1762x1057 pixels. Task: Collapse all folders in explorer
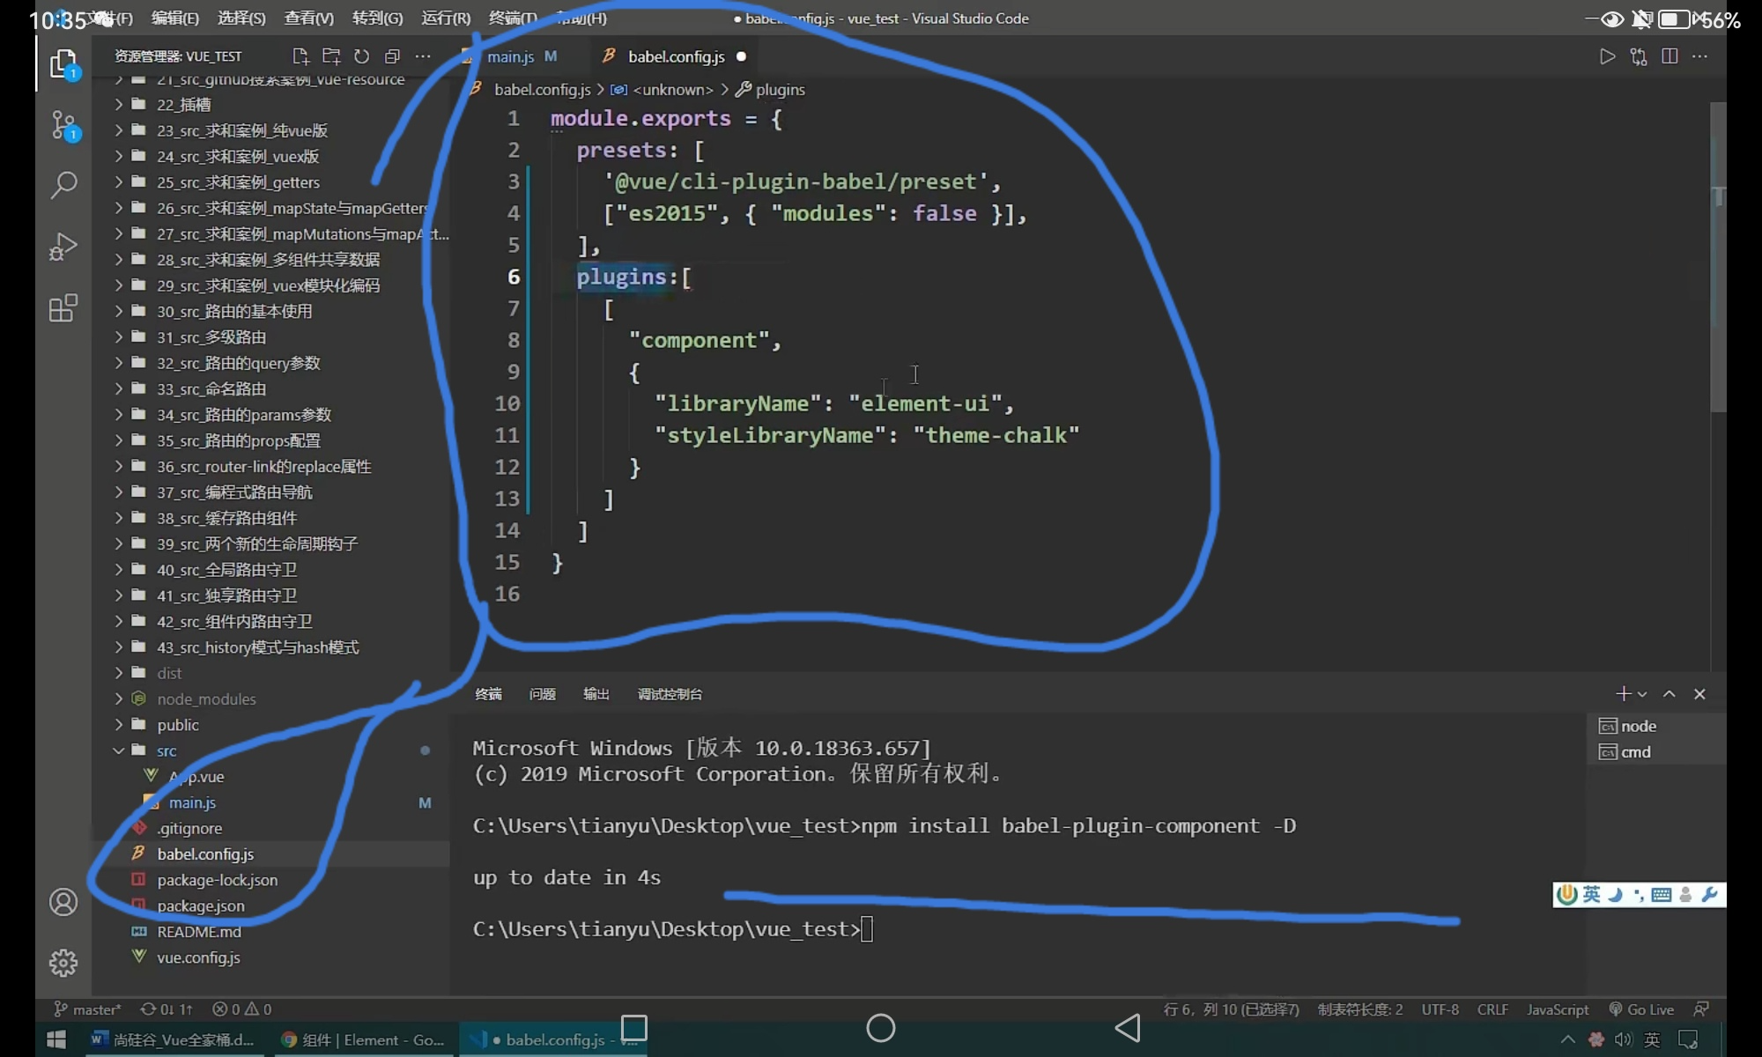tap(392, 56)
